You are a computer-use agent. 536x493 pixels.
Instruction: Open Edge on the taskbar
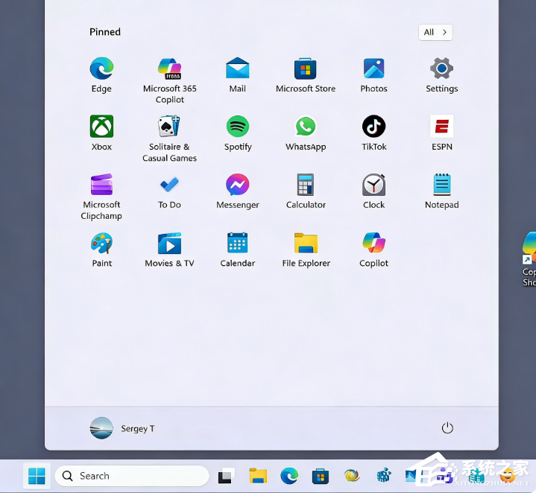289,476
